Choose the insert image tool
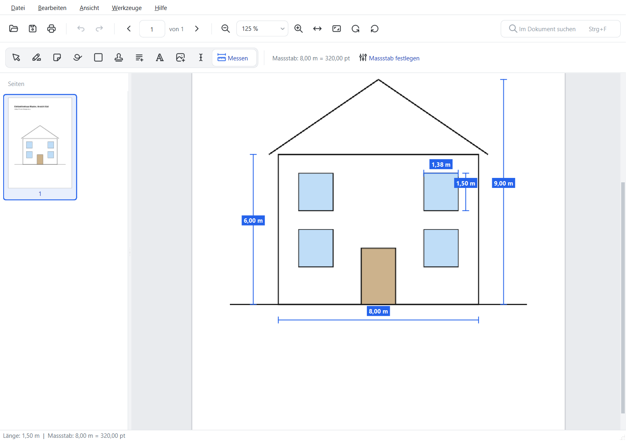Screen dimensions: 626x441 point(180,58)
